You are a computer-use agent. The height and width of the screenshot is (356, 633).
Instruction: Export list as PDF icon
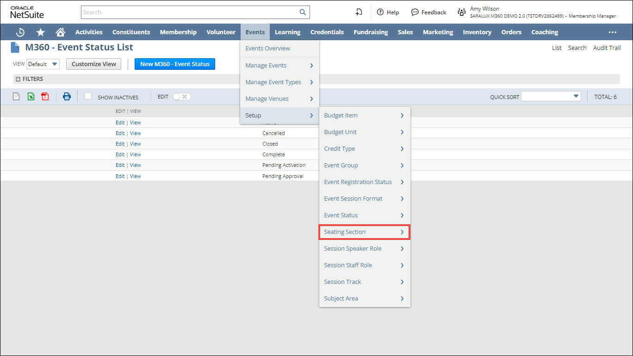coord(45,97)
